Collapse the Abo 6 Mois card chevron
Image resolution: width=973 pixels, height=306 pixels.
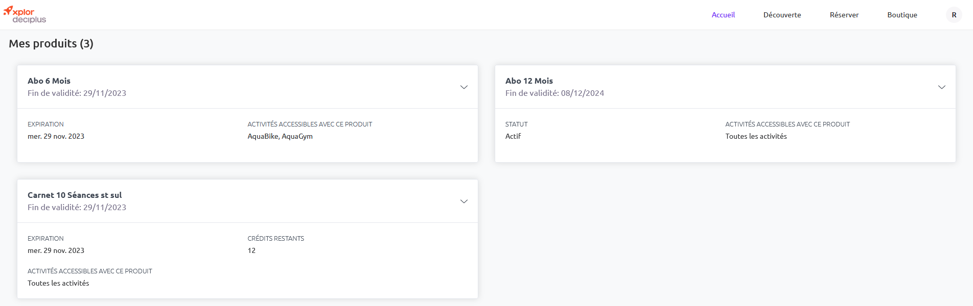(x=464, y=87)
